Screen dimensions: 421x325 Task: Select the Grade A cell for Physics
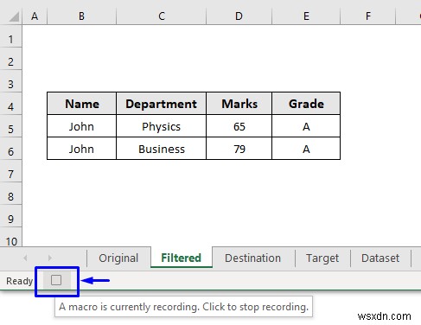(306, 126)
